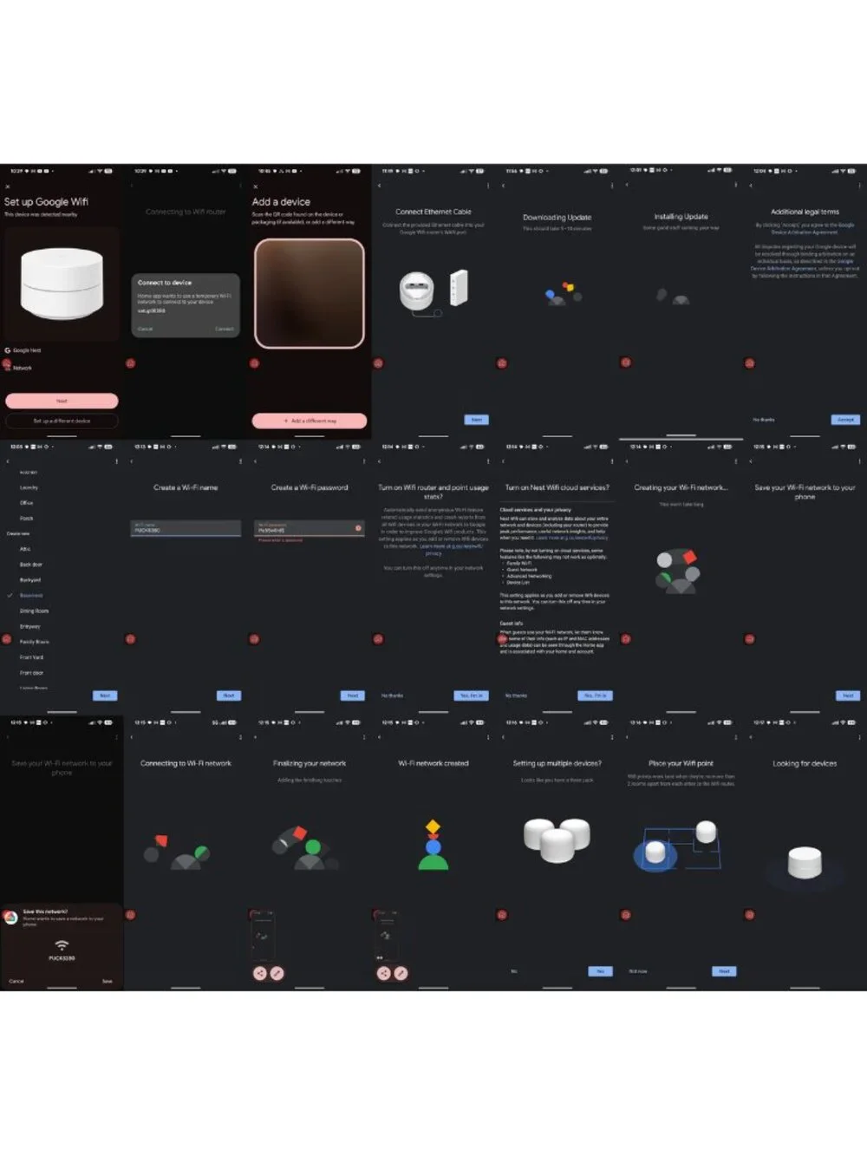Open overflow menu on Create a Wi-Fi name screen
The image size is (867, 1156).
240,460
